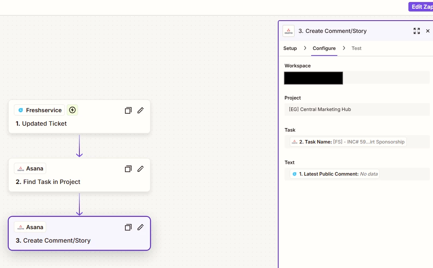Click the Asana icon in panel header
433x268 pixels.
[289, 31]
